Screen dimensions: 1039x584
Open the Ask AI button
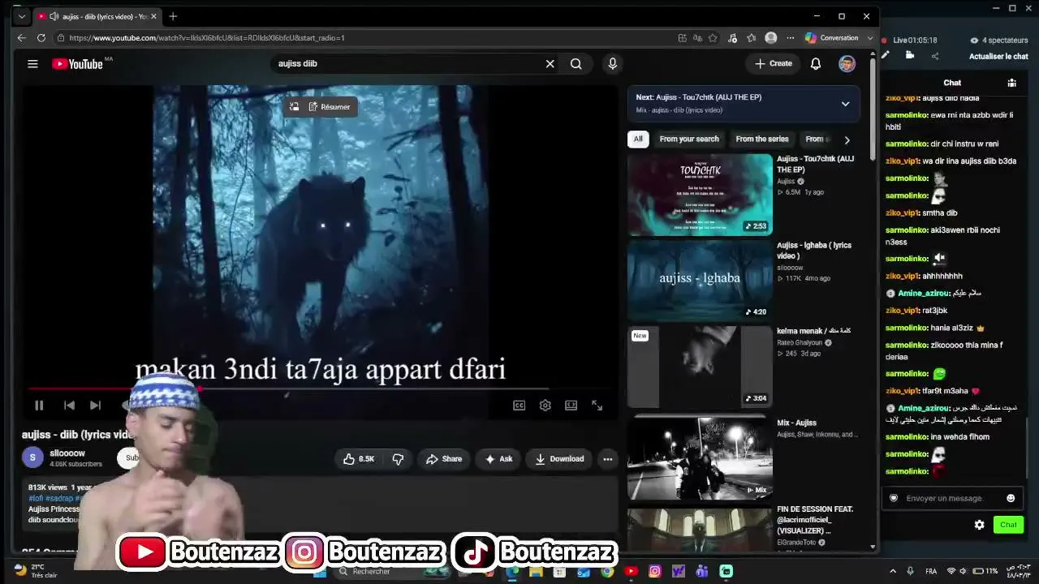499,459
